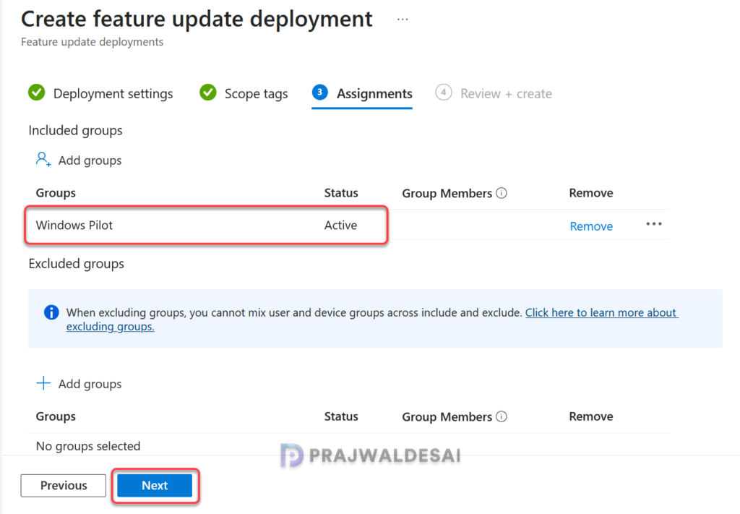Click the plus icon for excluded groups
The width and height of the screenshot is (740, 514).
43,382
